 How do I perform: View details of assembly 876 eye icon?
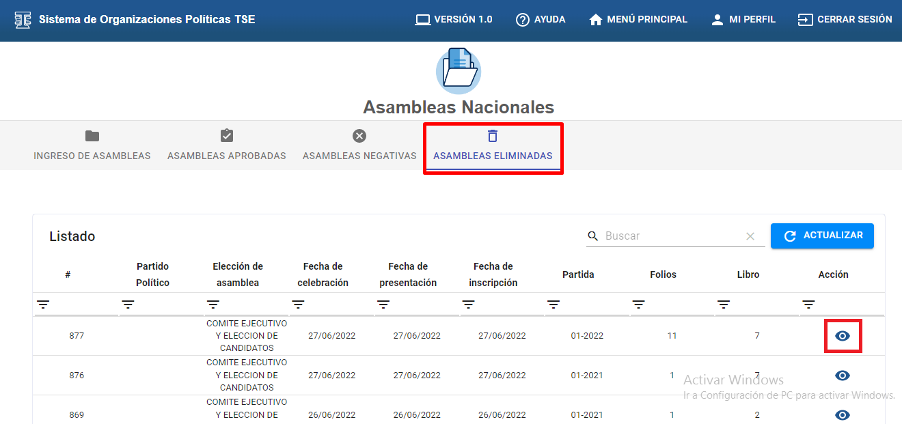tap(843, 376)
